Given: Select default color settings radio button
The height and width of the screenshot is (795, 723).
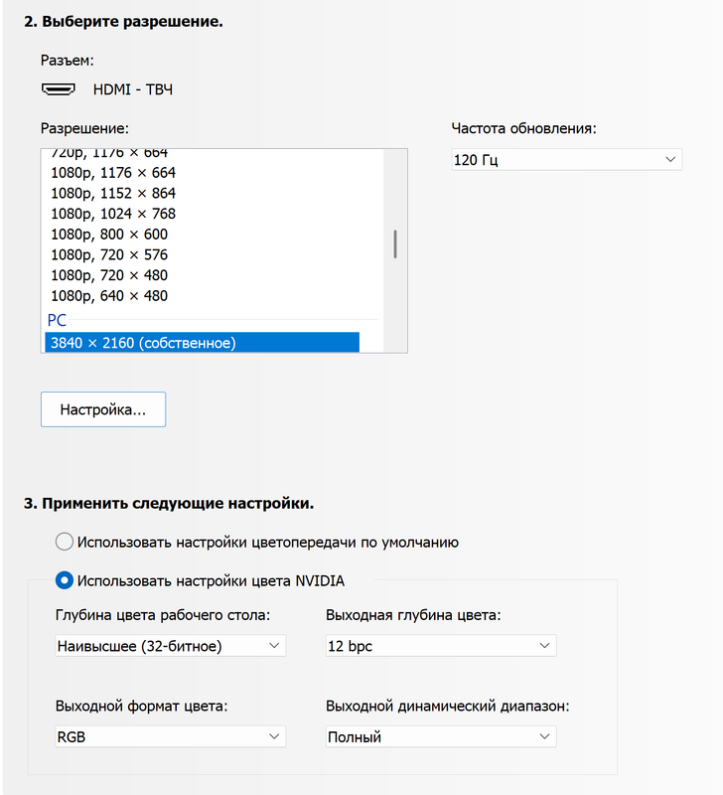Looking at the screenshot, I should (x=65, y=542).
